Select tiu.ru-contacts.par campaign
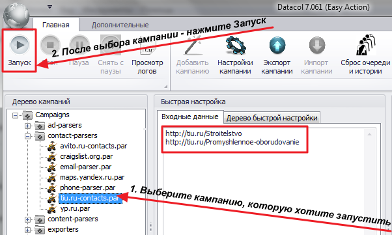 [x=91, y=199]
